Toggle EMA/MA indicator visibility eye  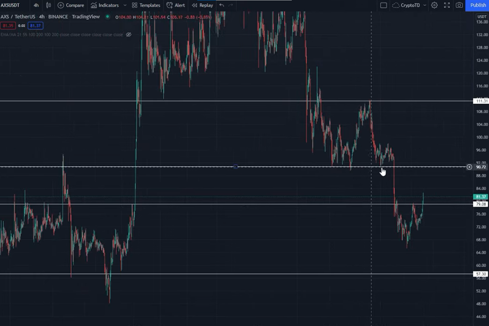click(129, 35)
